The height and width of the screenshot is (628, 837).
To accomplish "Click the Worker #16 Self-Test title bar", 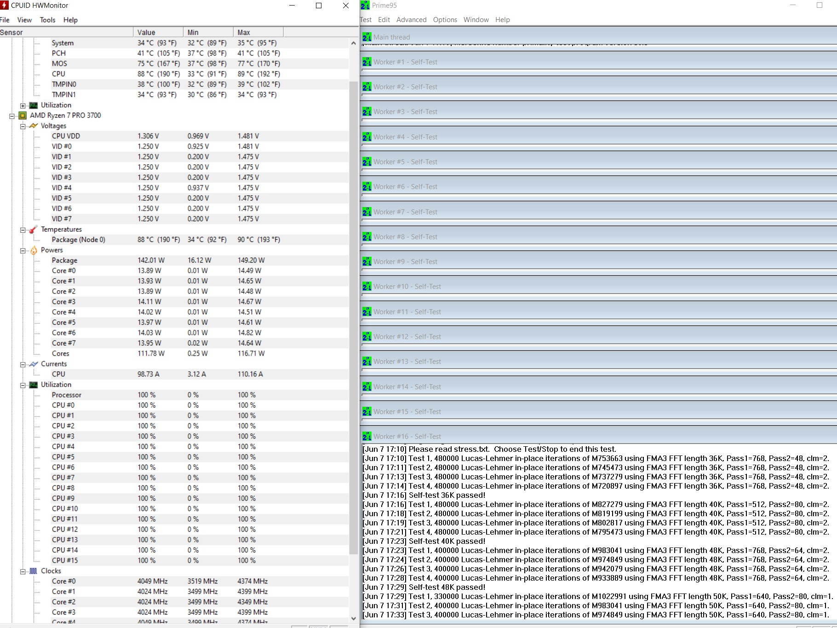I will (x=598, y=436).
